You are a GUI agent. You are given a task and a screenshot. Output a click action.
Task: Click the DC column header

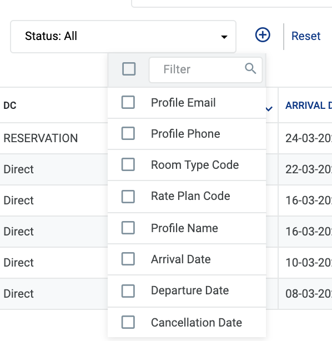point(10,106)
